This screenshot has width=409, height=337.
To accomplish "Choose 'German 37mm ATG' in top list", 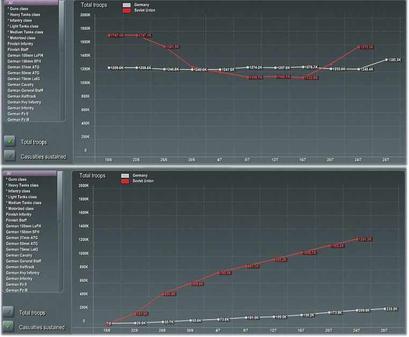I will [24, 67].
